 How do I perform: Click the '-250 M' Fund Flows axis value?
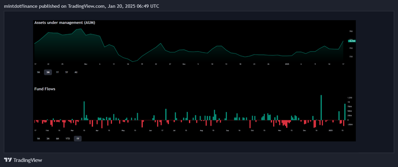pyautogui.click(x=350, y=125)
